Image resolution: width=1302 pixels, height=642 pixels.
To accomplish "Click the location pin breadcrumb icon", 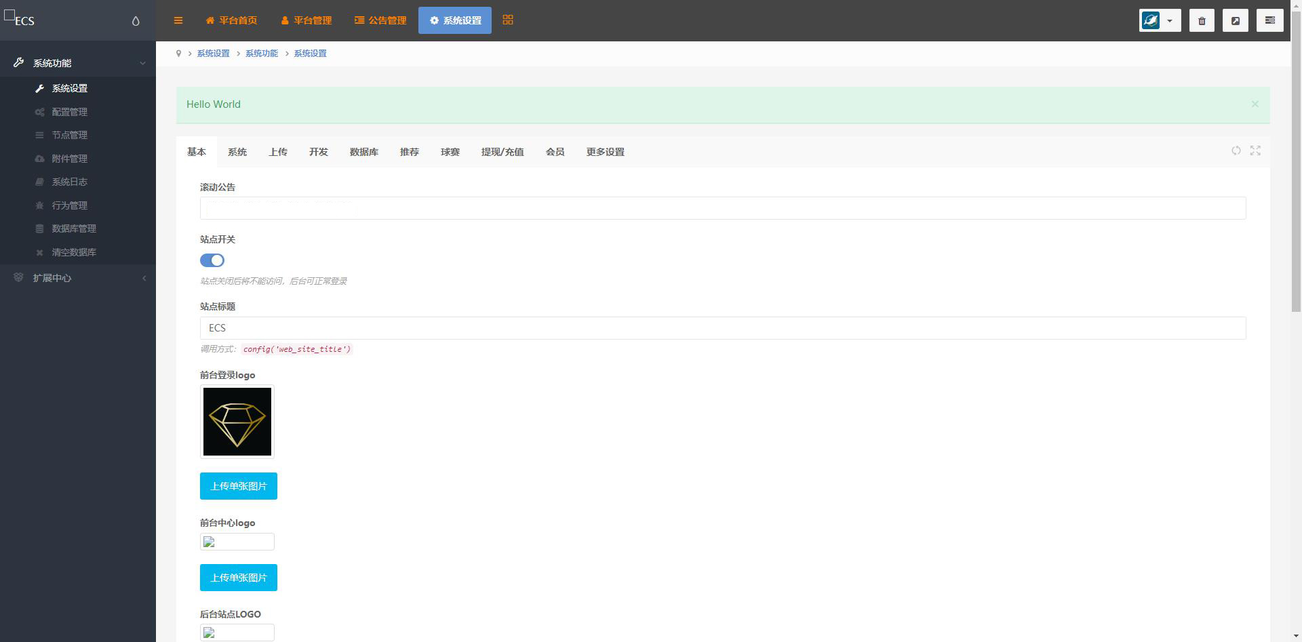I will click(x=178, y=54).
